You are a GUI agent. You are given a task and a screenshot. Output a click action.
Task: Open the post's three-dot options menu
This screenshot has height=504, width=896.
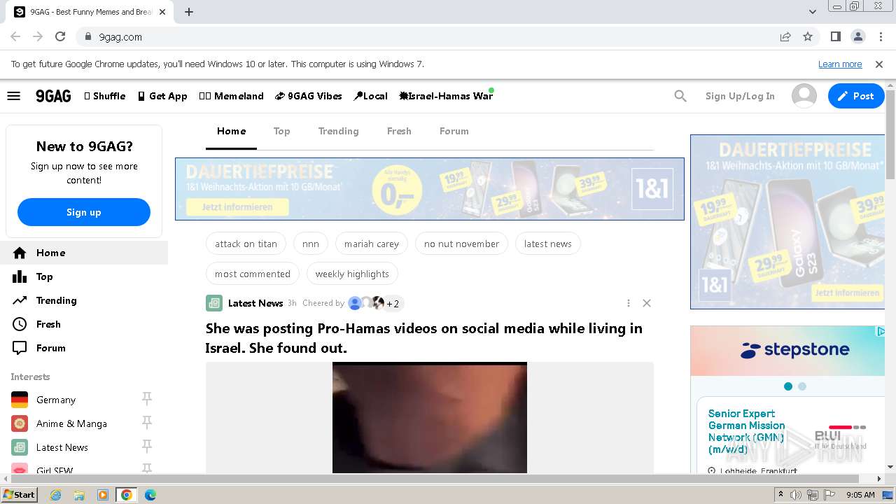click(629, 303)
